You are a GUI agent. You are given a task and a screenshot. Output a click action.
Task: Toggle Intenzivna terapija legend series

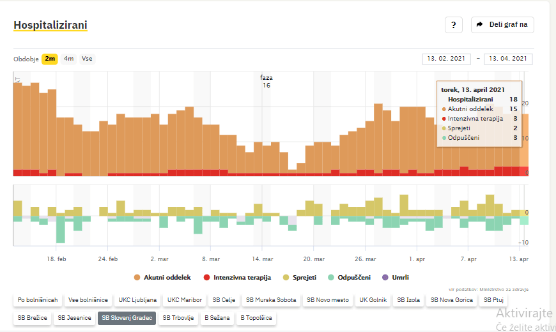click(237, 278)
